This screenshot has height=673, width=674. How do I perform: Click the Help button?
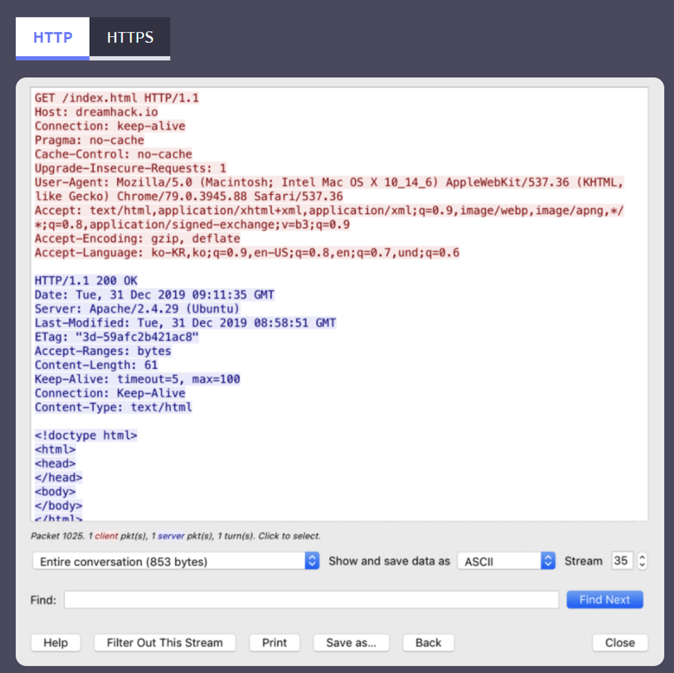click(x=56, y=643)
